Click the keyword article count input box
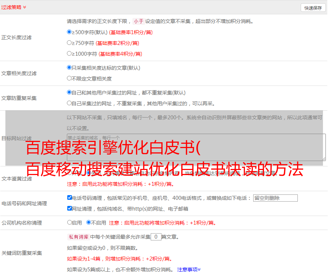 (156, 237)
